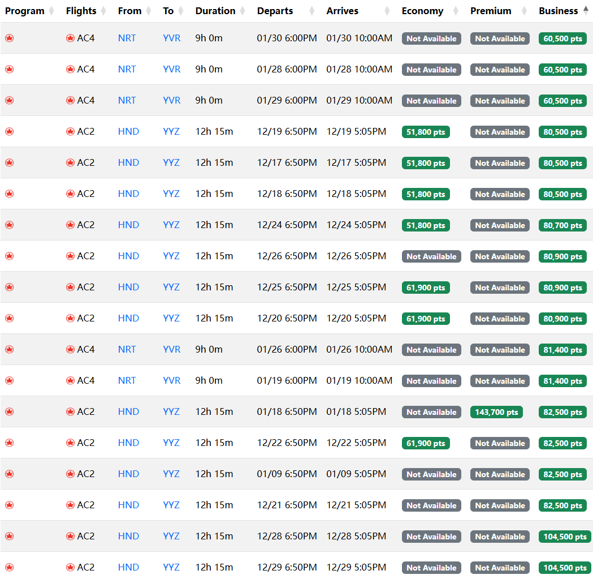
Task: Click the Economy column sort arrows
Action: pos(456,11)
